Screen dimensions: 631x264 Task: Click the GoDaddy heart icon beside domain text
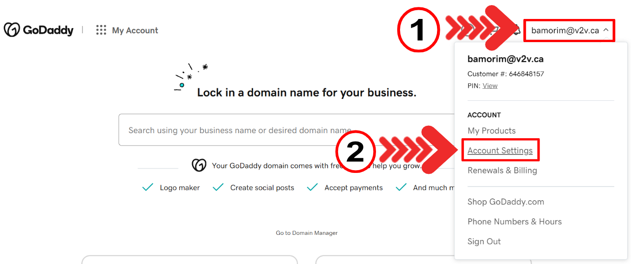coord(199,165)
